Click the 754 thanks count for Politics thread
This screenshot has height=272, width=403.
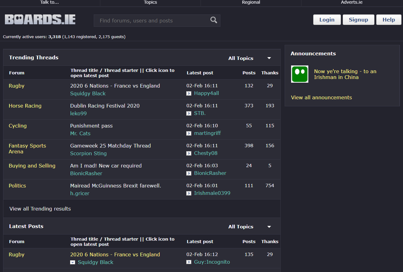pyautogui.click(x=270, y=186)
